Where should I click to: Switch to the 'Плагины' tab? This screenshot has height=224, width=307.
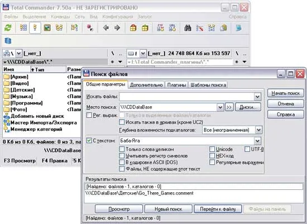(176, 85)
